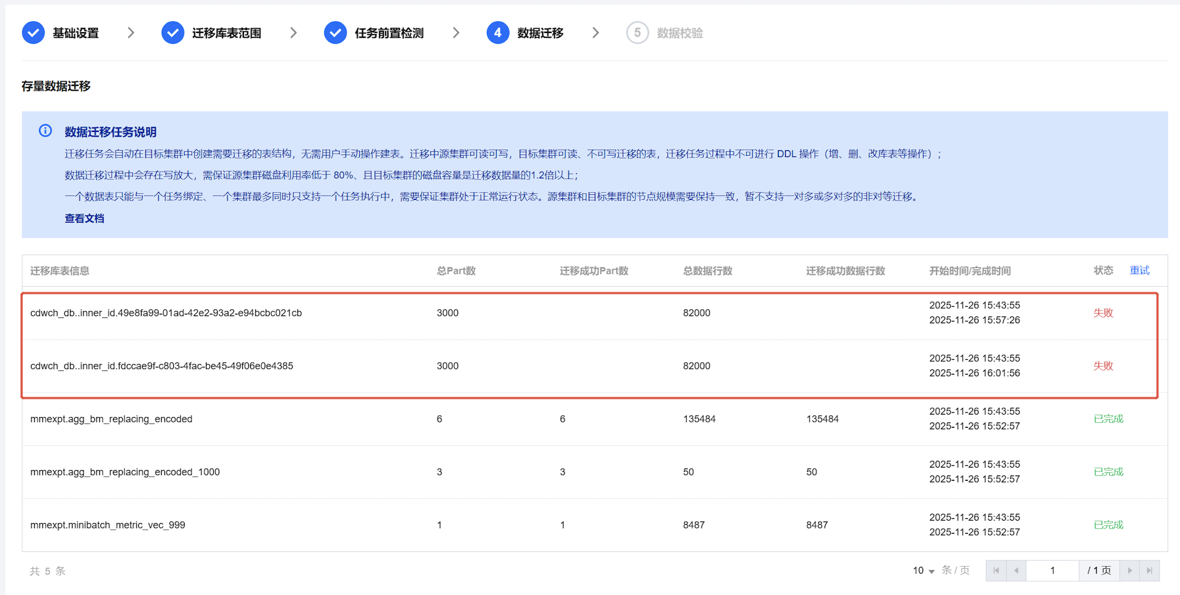This screenshot has height=595, width=1180.
Task: Go to the previous page arrow
Action: [x=1016, y=571]
